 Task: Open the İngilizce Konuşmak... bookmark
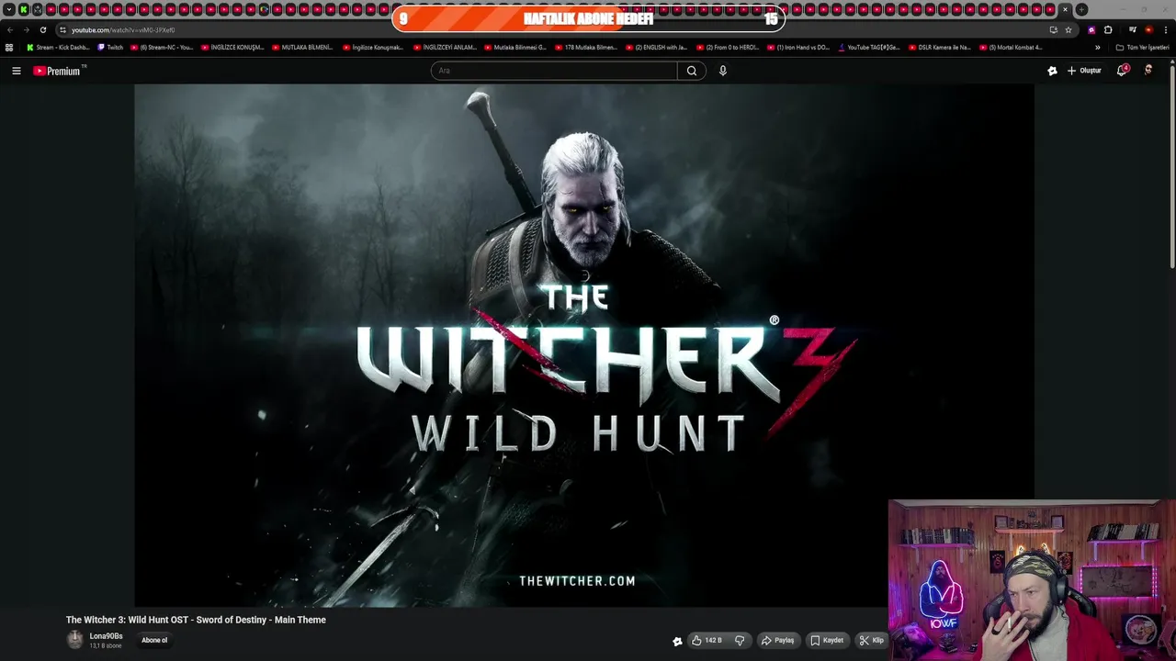373,47
